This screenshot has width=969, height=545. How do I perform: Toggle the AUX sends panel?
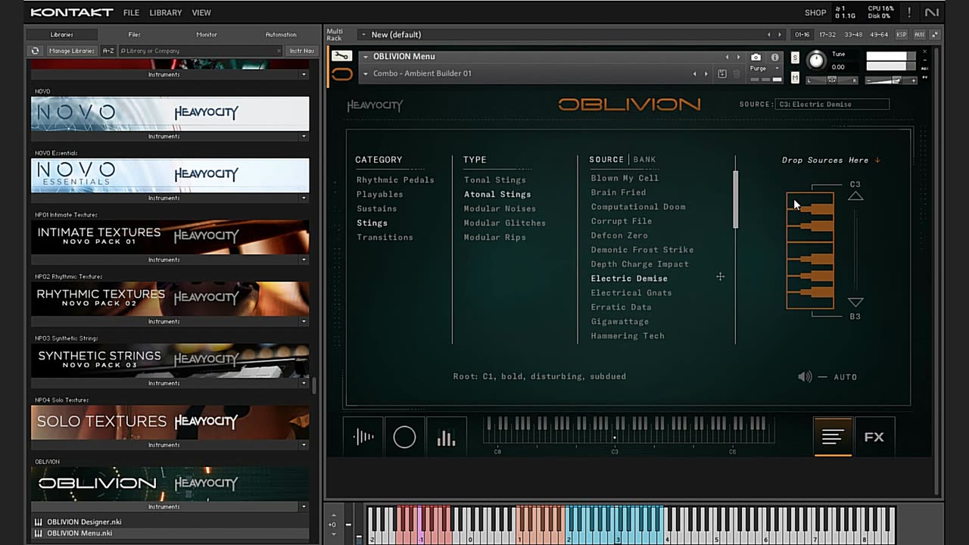920,35
